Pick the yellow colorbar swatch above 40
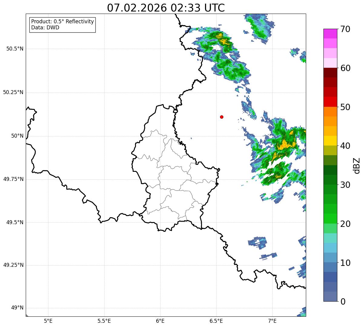Image resolution: width=364 pixels, height=327 pixels. pos(330,141)
